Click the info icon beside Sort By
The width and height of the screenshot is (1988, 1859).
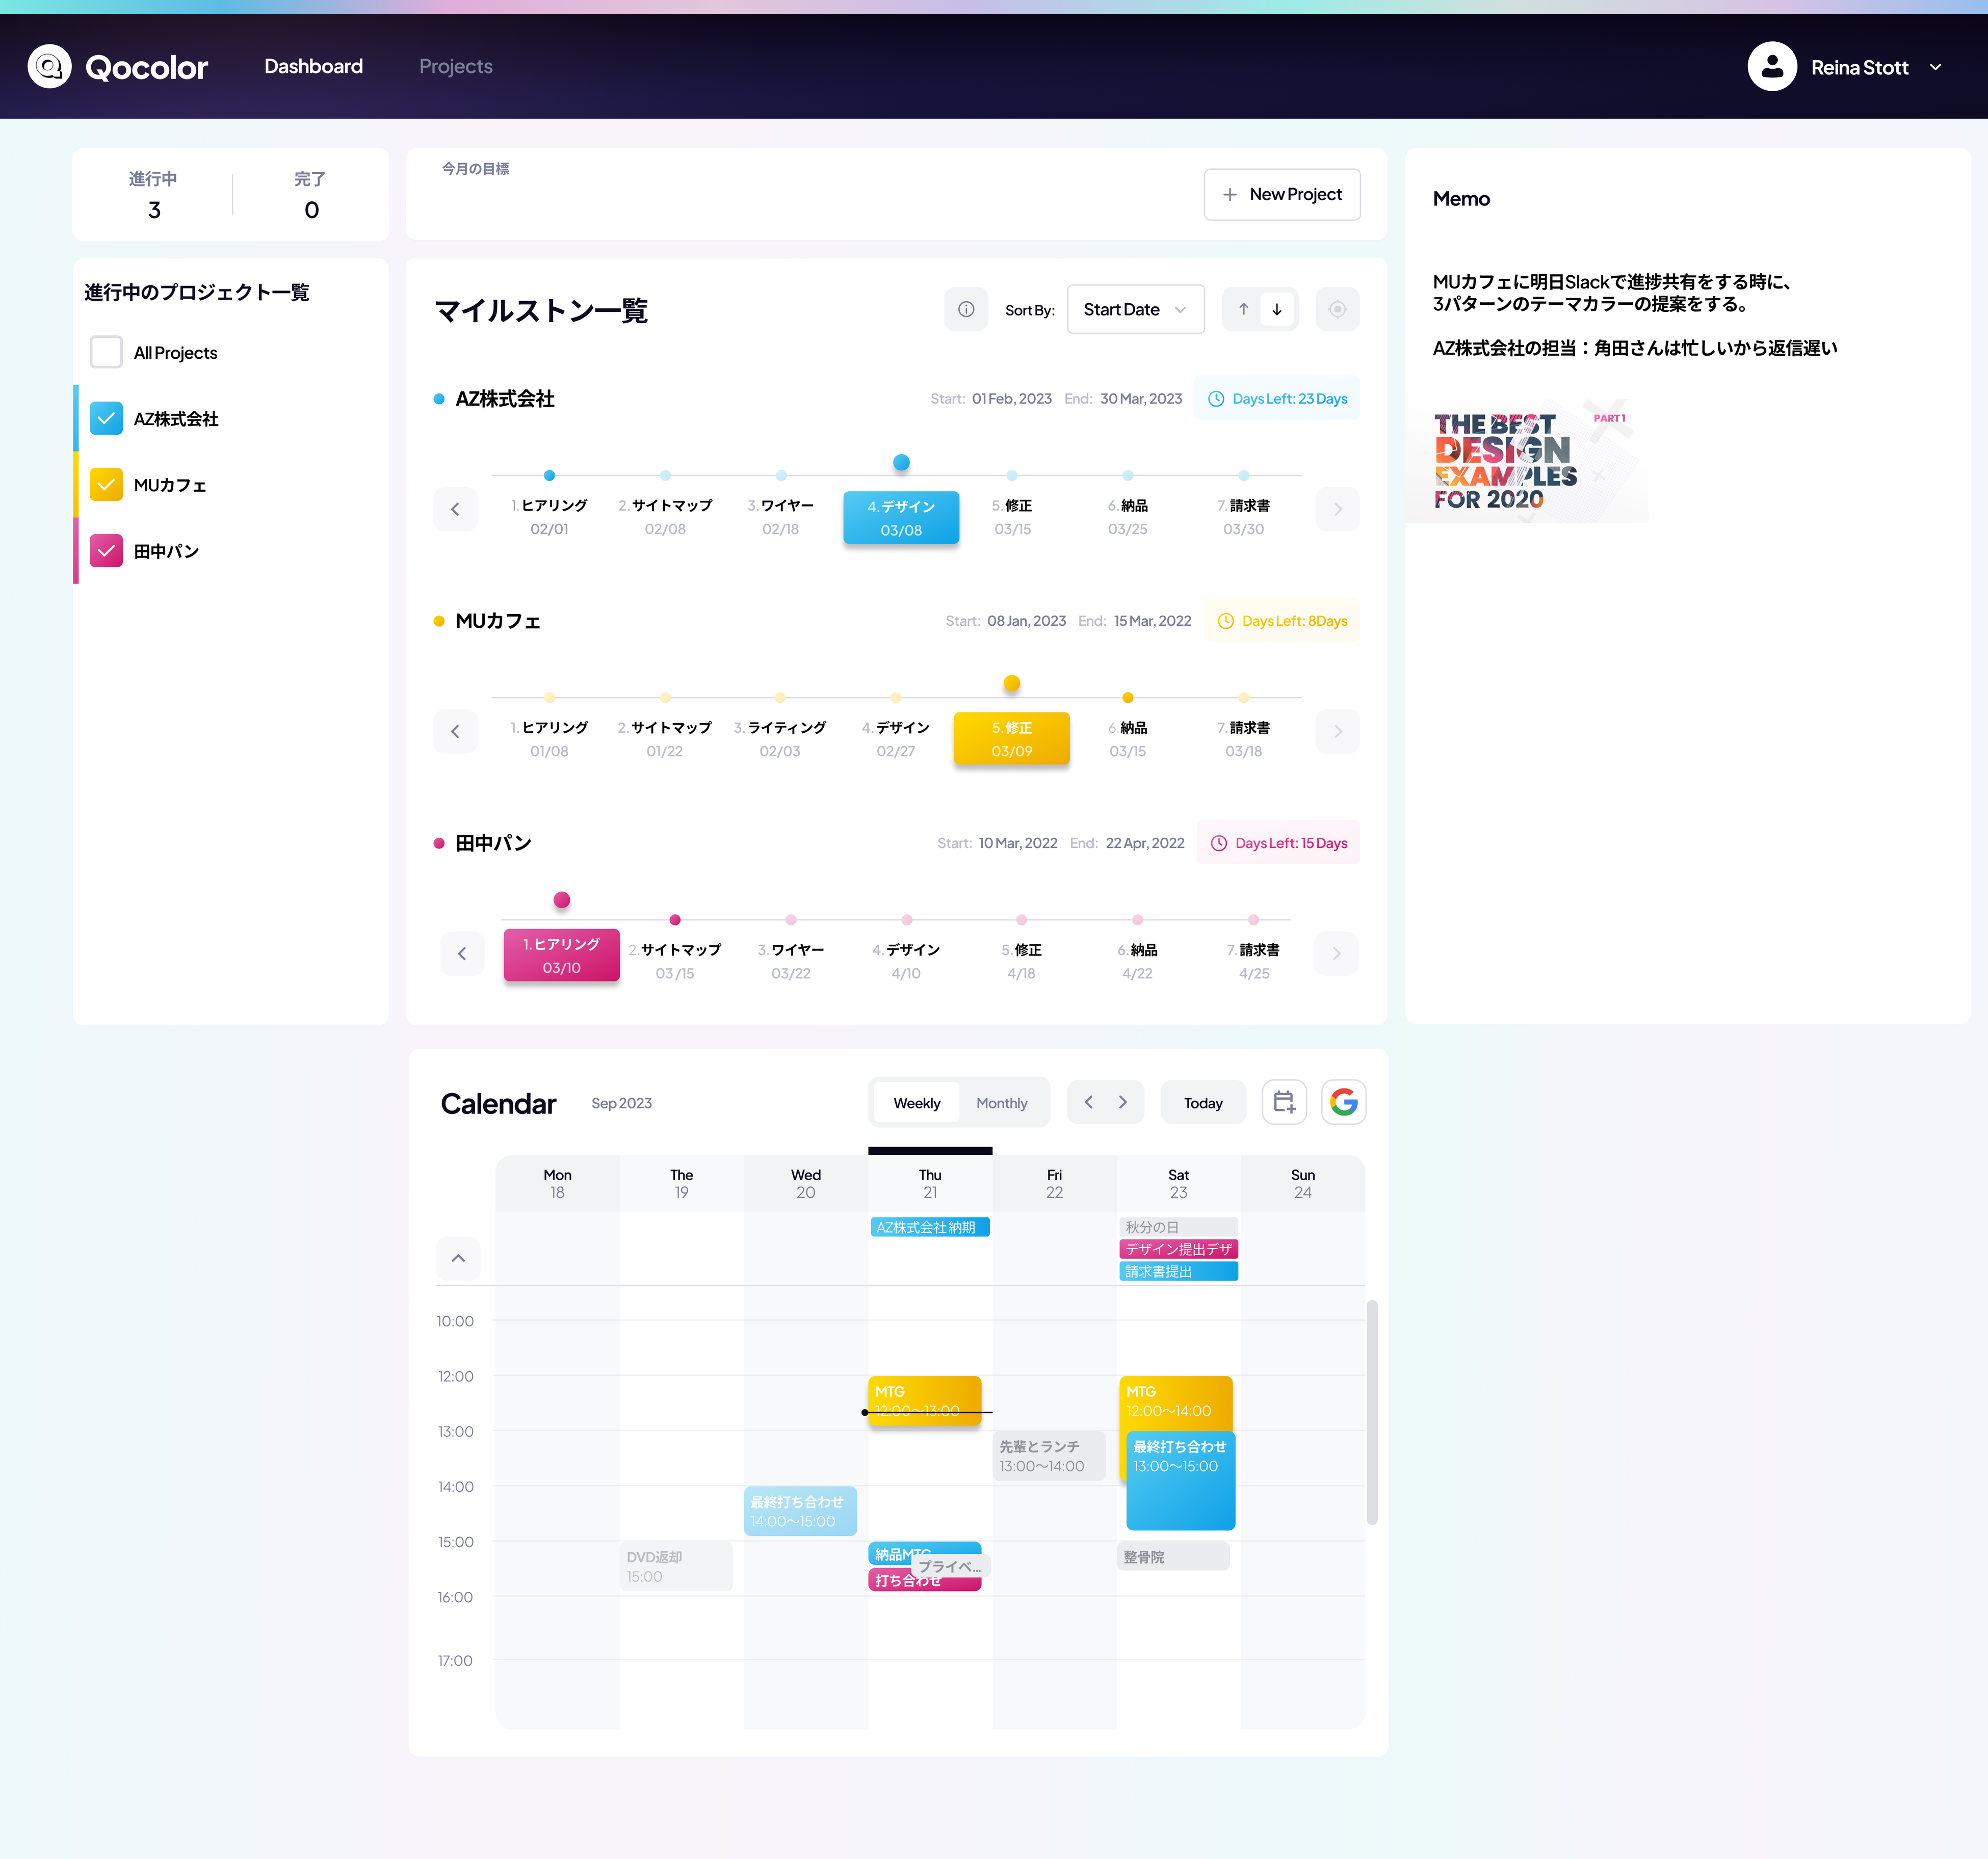pos(965,310)
